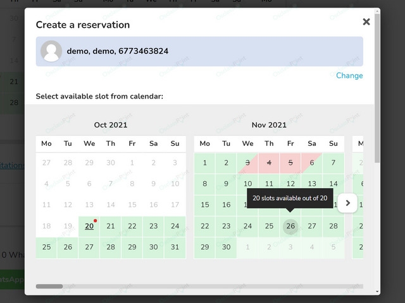Click the dialog vertical scrollbar thumb
Screen dimensions: 405x303
[377, 88]
